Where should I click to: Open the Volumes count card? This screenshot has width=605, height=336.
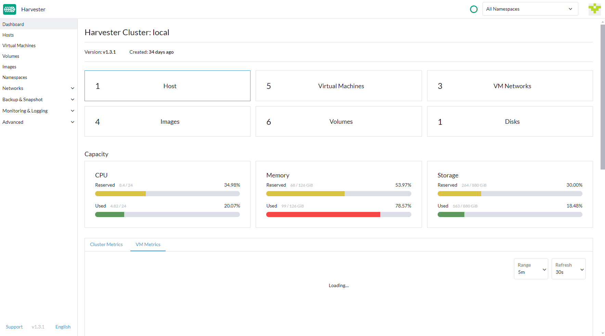(339, 122)
